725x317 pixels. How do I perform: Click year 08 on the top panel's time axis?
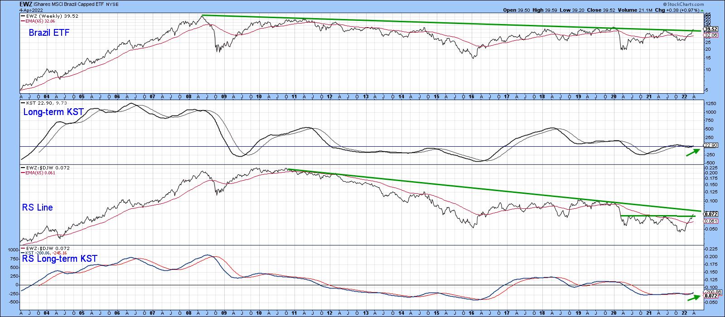[x=188, y=96]
